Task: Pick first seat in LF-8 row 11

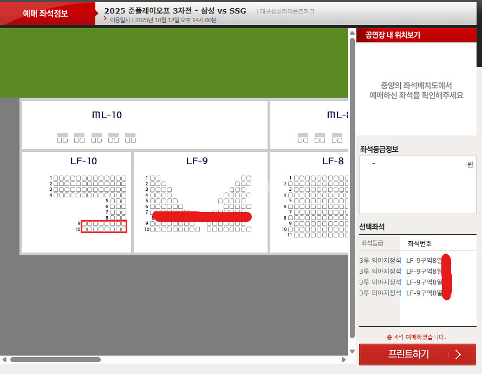Action: [x=296, y=235]
